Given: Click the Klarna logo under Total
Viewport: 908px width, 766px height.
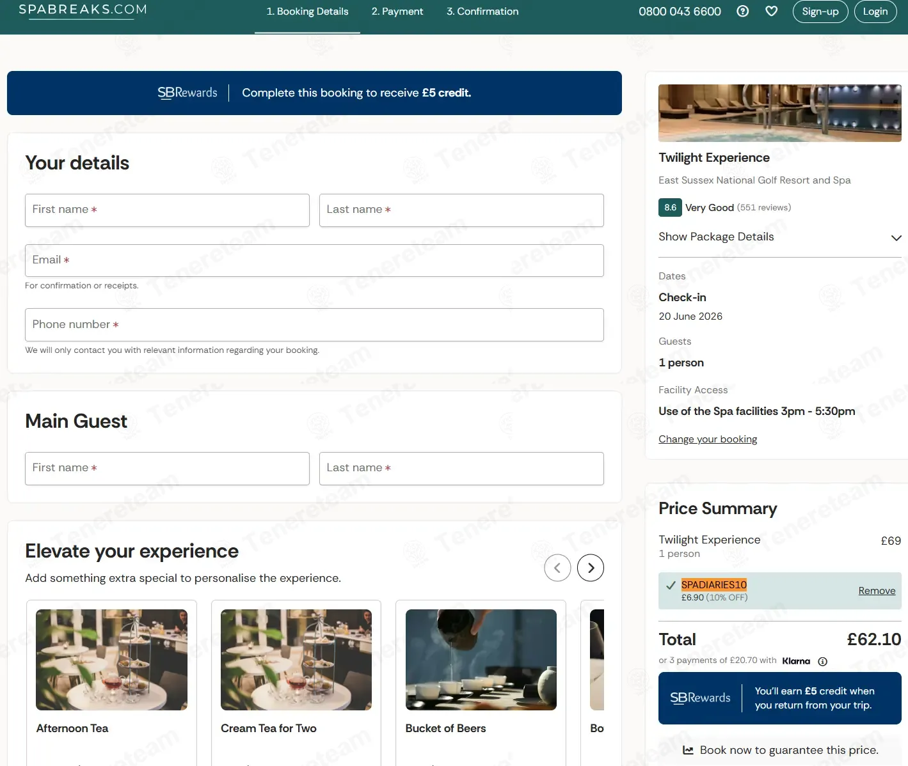Looking at the screenshot, I should click(796, 661).
